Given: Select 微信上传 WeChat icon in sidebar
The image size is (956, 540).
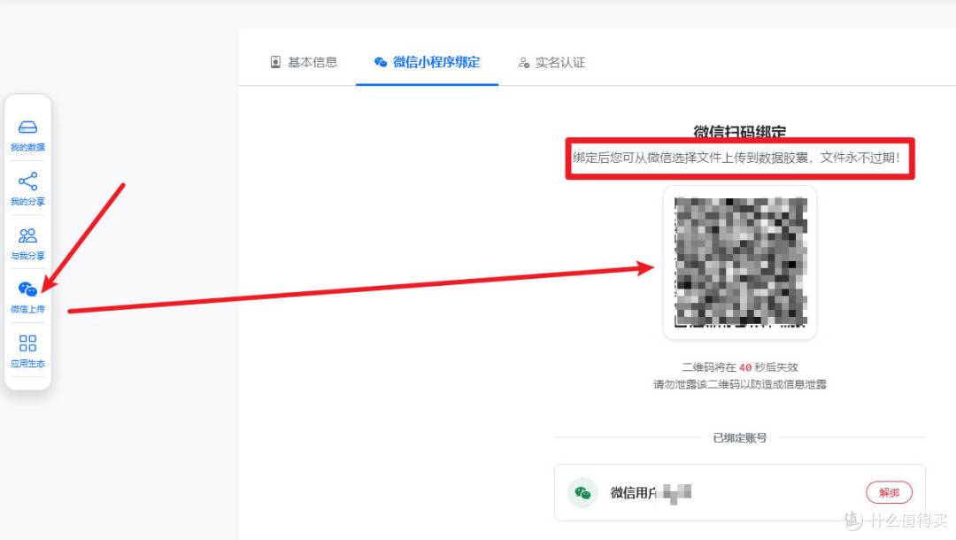Looking at the screenshot, I should (27, 289).
